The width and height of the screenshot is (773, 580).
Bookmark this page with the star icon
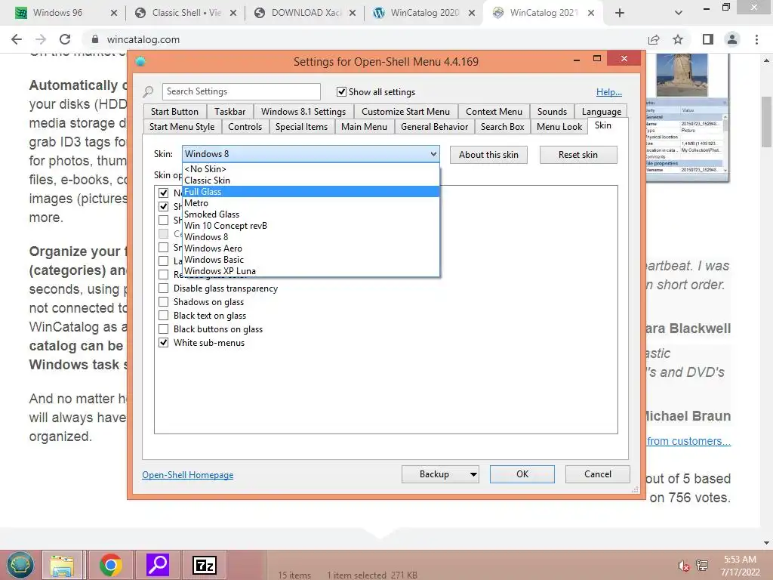[x=678, y=39]
